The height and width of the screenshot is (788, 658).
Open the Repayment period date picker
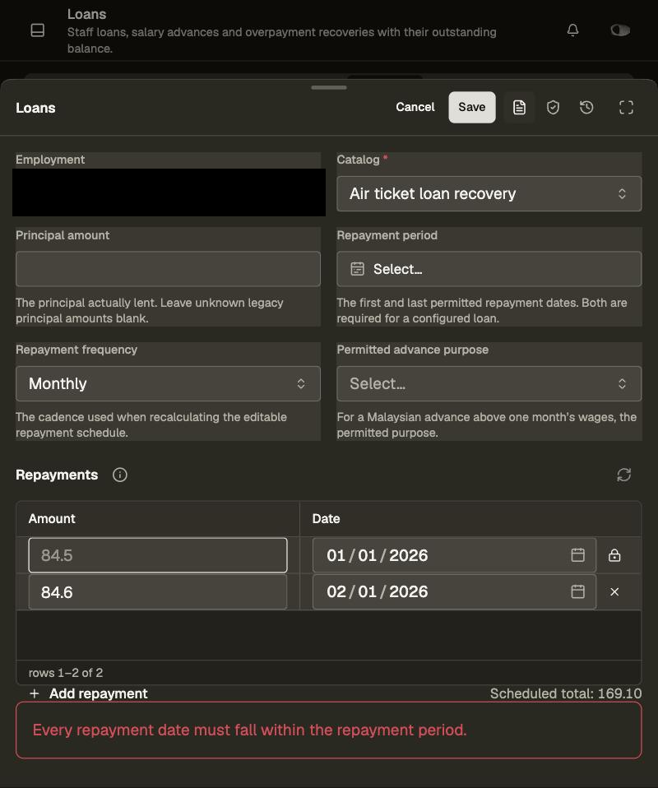point(489,269)
